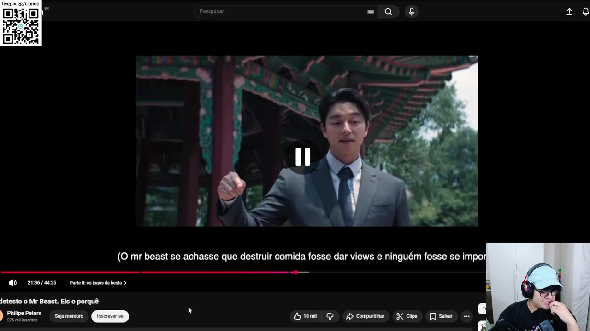Click the streamer webcam overlay
Viewport: 590px width, 331px height.
click(538, 287)
